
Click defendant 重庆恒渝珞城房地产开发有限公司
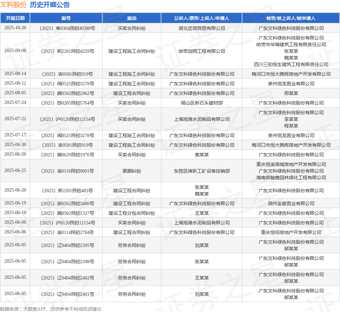(291, 164)
